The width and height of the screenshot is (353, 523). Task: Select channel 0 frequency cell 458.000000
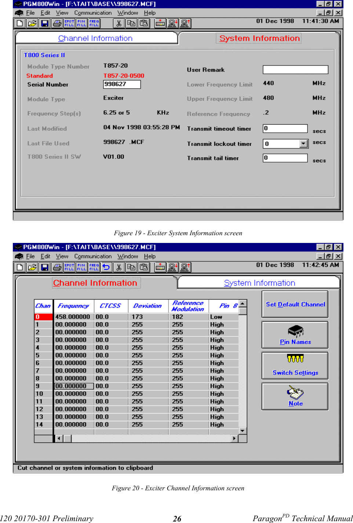(x=74, y=317)
